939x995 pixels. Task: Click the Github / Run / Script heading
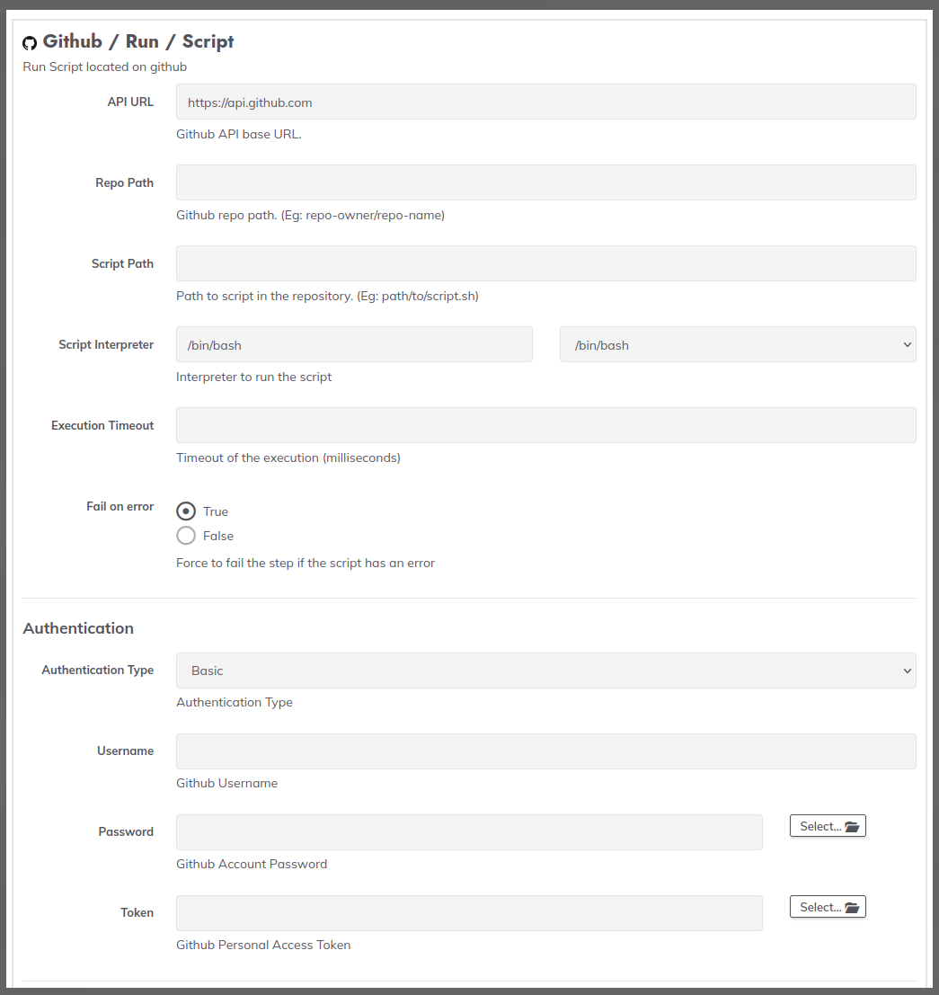(138, 42)
